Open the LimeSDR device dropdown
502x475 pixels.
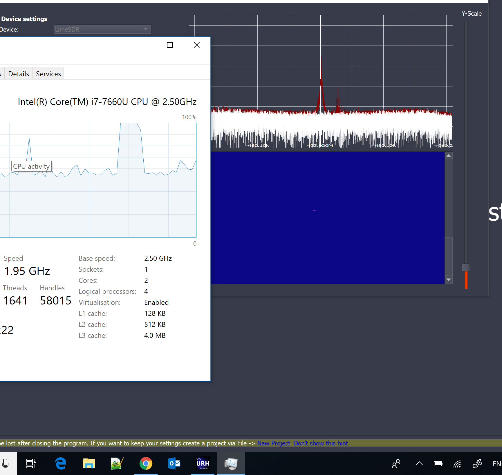[x=102, y=29]
